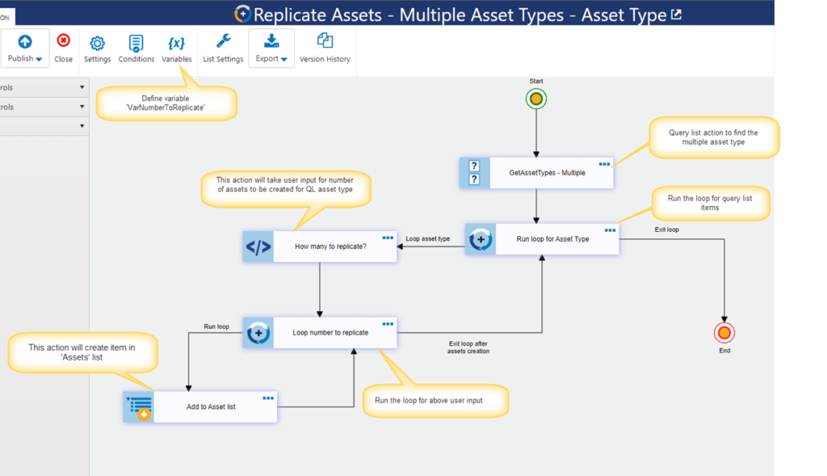Click the query list icon on GetAssetTypes

coord(475,173)
